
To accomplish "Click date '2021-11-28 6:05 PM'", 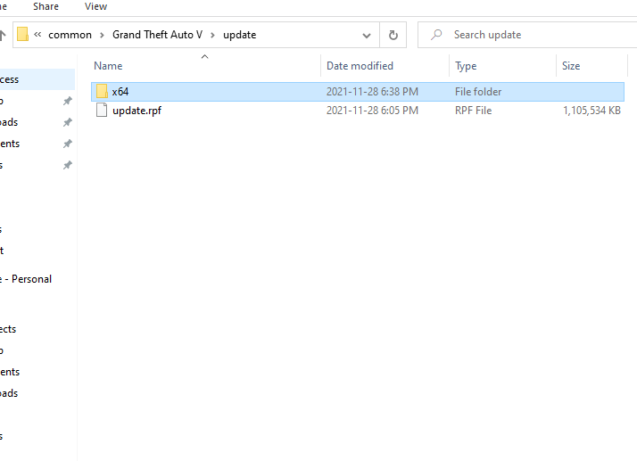I will click(372, 111).
